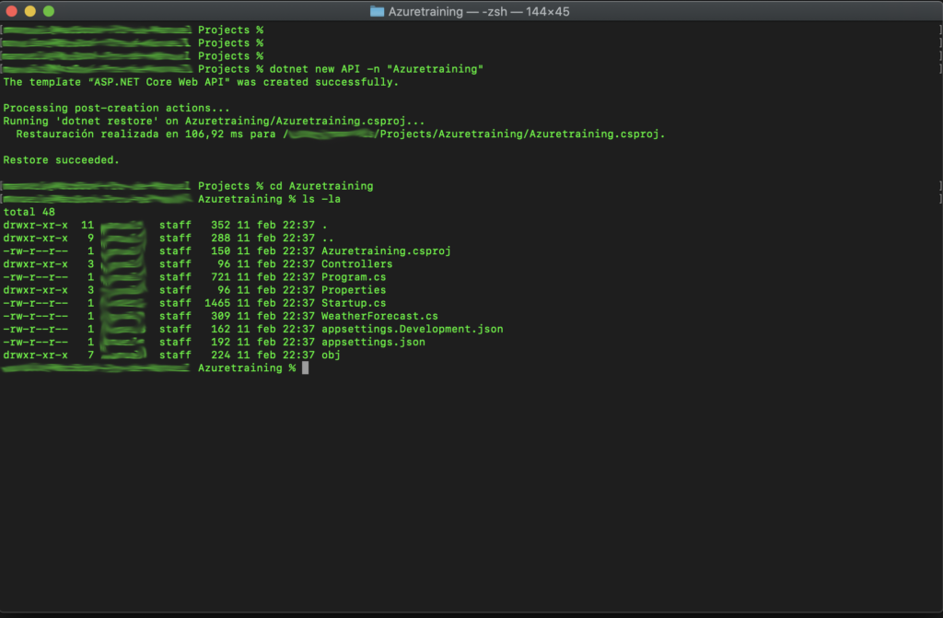
Task: Click the 'Controllers' directory entry
Action: click(356, 264)
